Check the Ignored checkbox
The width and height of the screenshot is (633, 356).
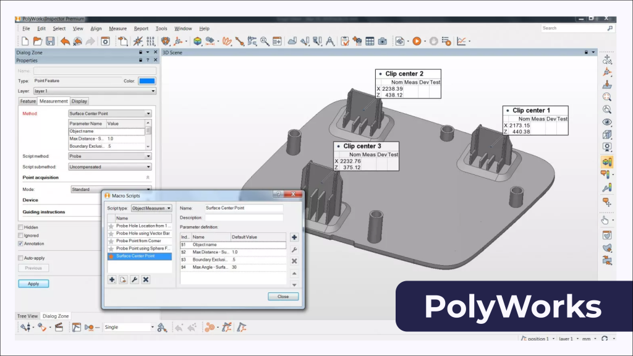pos(21,235)
